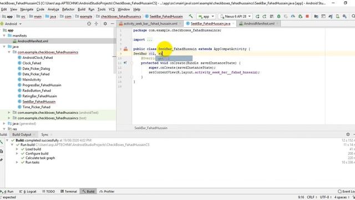Open the Event Log button
The width and height of the screenshot is (355, 200).
pyautogui.click(x=346, y=191)
